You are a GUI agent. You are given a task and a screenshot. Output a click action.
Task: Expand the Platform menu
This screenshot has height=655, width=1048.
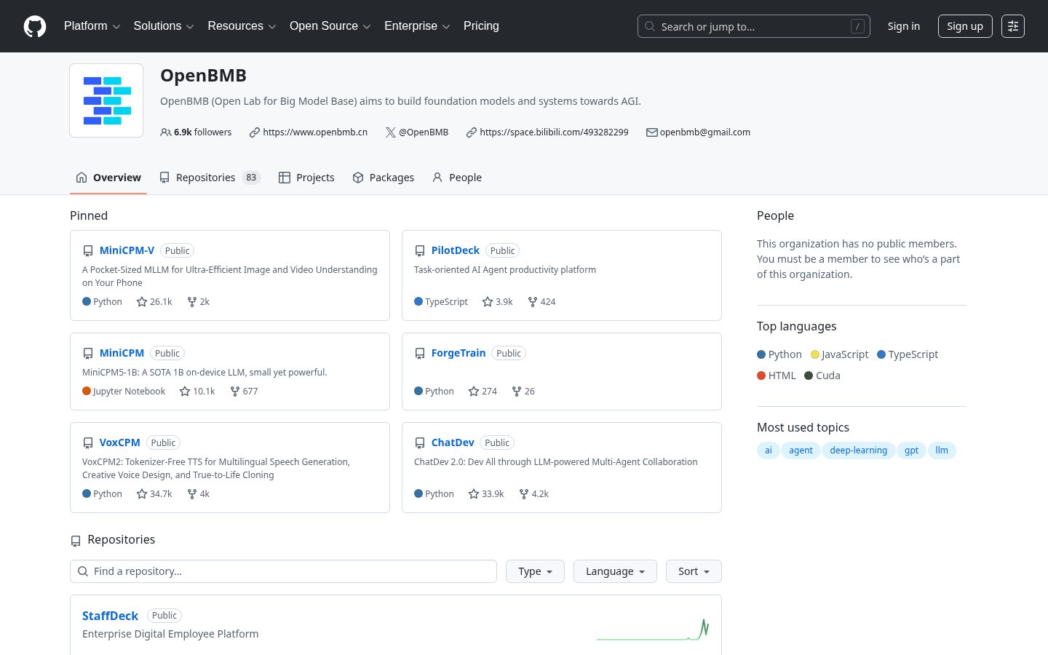click(92, 26)
